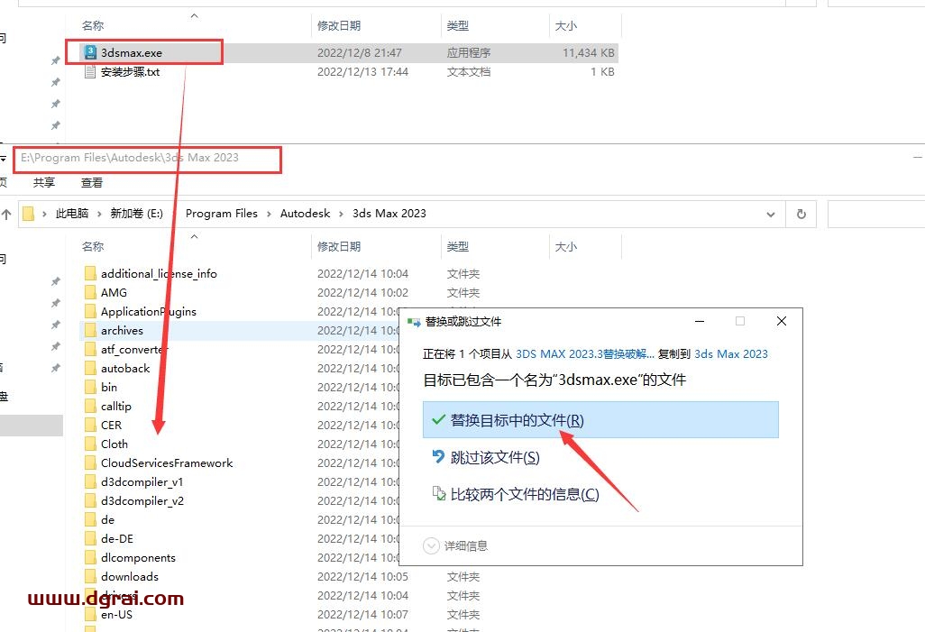Open the address bar locations dropdown arrow
Screen dimensions: 925x632
[771, 214]
